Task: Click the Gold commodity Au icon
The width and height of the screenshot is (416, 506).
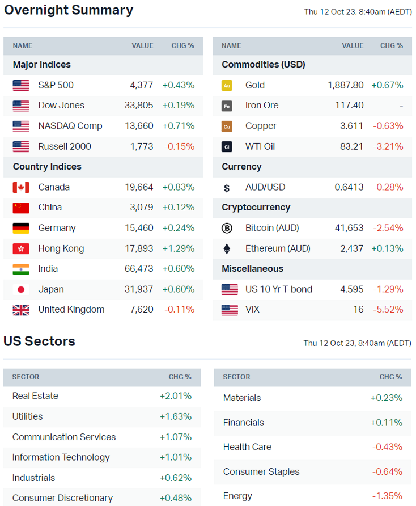Action: pos(227,85)
